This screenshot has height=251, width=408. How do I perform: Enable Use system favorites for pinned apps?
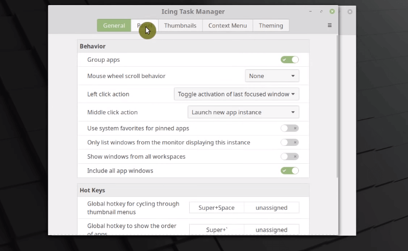point(290,129)
